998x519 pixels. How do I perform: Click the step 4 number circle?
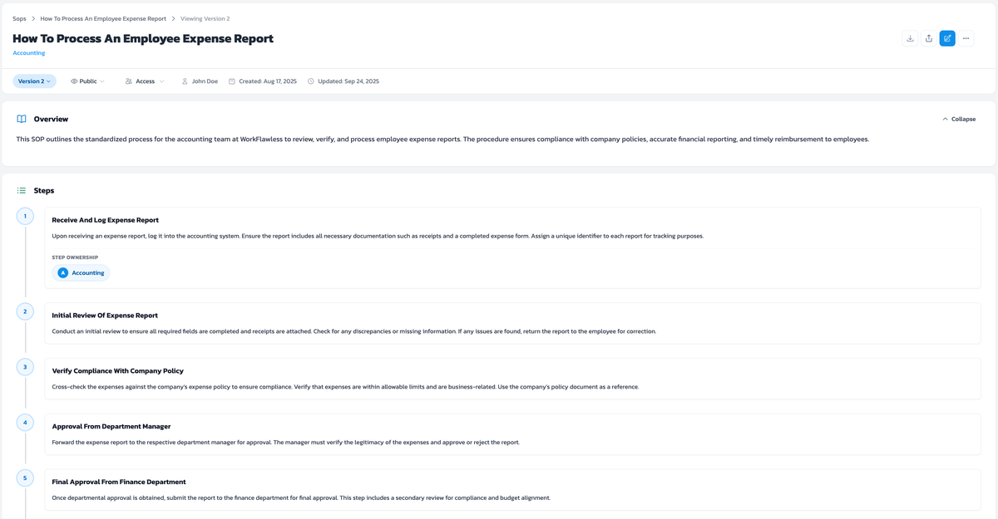(25, 423)
